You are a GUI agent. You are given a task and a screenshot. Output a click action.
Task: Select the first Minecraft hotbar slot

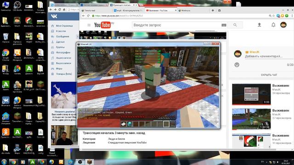[x=124, y=124]
